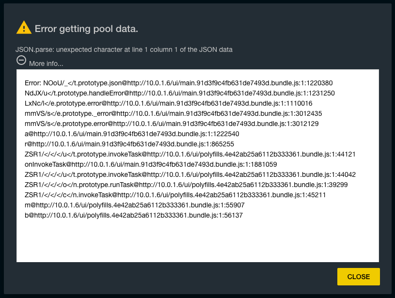This screenshot has height=298, width=395.
Task: Click the empty white area below the stack trace
Action: [198, 240]
